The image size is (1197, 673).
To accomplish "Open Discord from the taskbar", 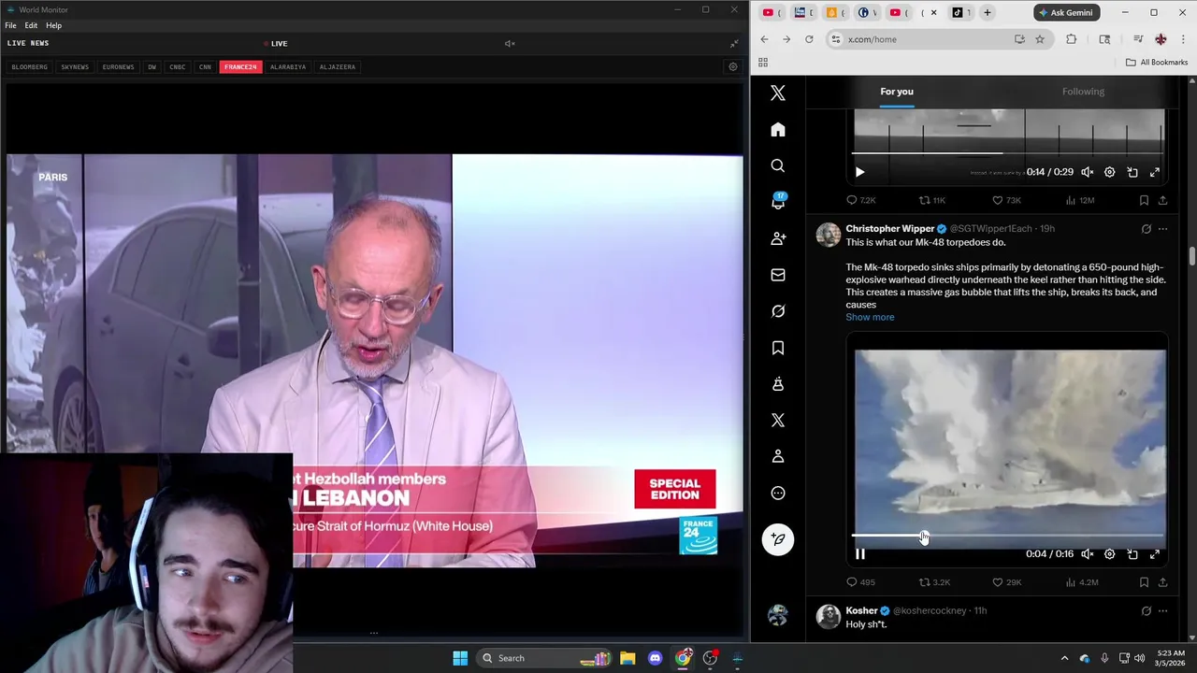I will (655, 658).
